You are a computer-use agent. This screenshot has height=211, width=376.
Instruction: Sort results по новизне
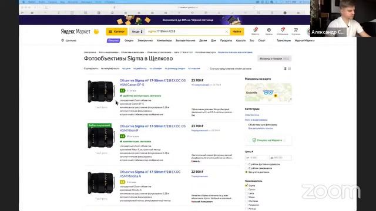click(x=194, y=69)
